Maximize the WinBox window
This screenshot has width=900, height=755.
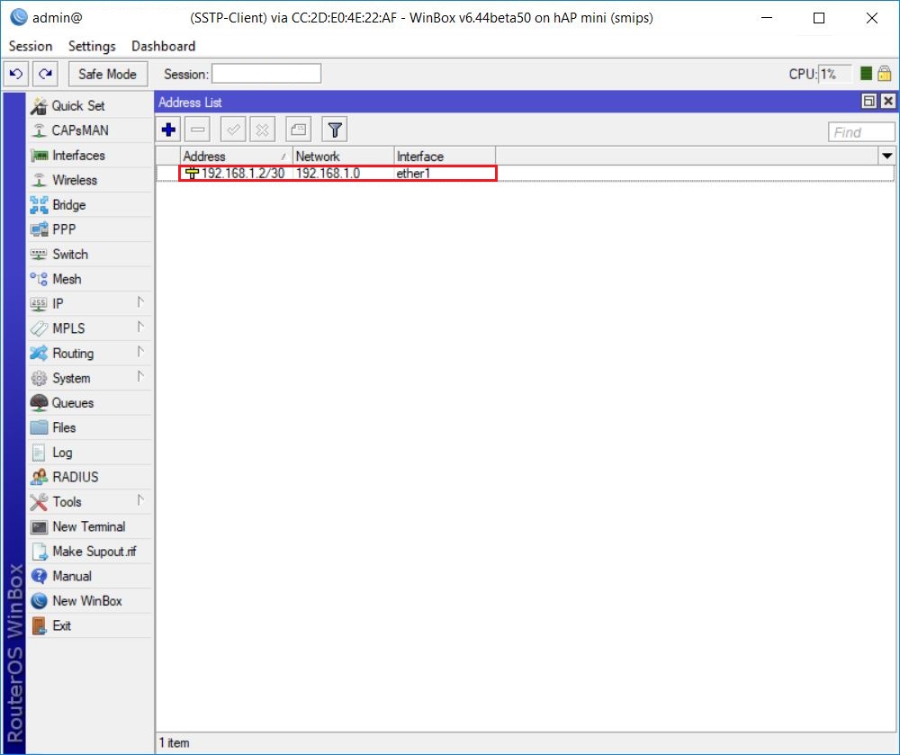tap(819, 18)
